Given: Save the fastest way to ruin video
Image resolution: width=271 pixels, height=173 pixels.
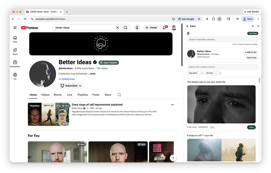Looking at the screenshot, I should coord(251,127).
